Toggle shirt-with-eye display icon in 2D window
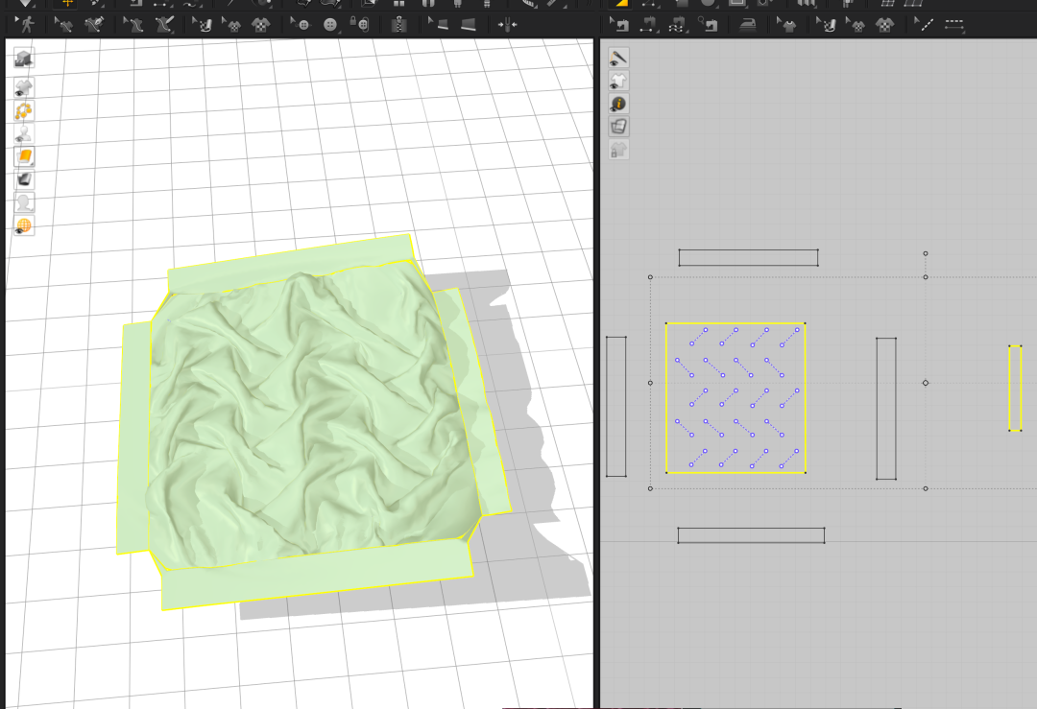Viewport: 1037px width, 709px height. click(618, 82)
